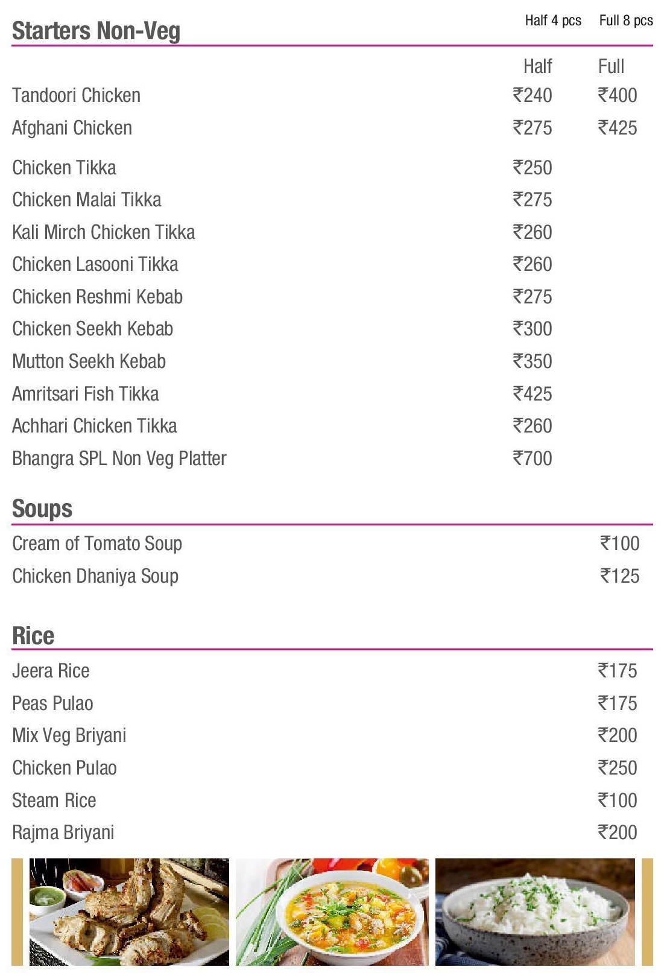
Task: Choose Chicken Dhaniya Soup
Action: (x=95, y=576)
